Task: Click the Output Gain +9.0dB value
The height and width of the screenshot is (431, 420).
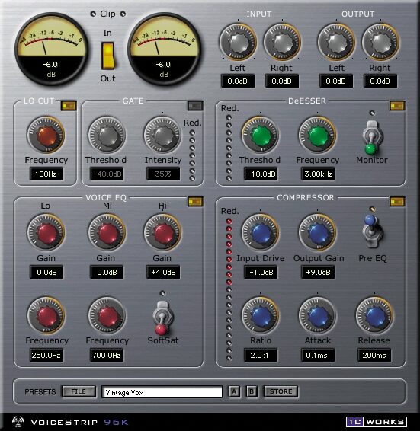Action: pyautogui.click(x=318, y=272)
